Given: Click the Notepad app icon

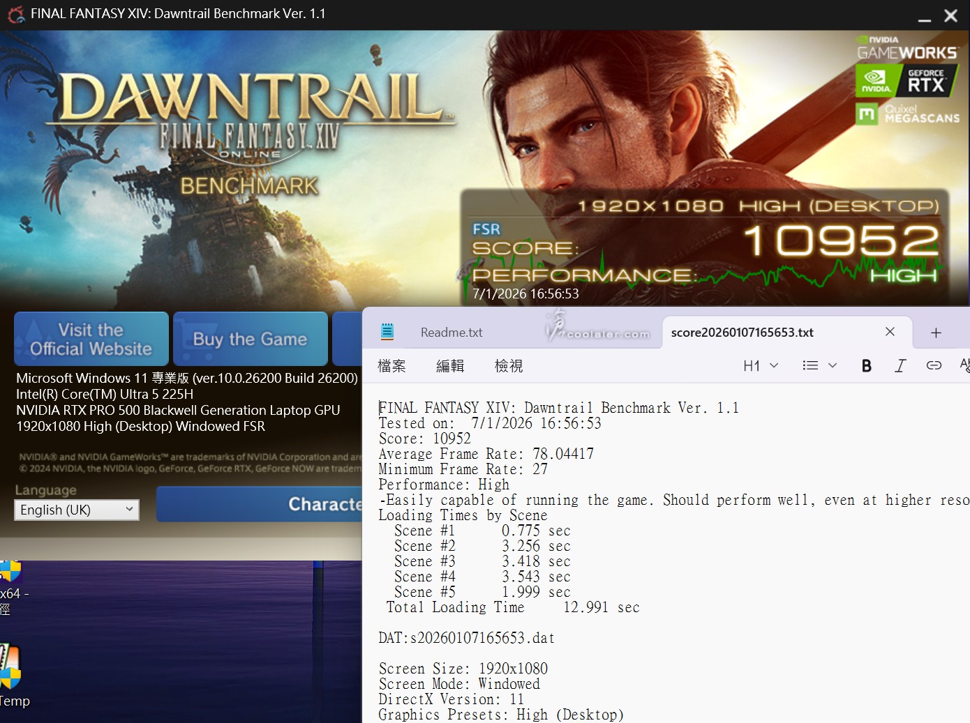Looking at the screenshot, I should pos(387,332).
